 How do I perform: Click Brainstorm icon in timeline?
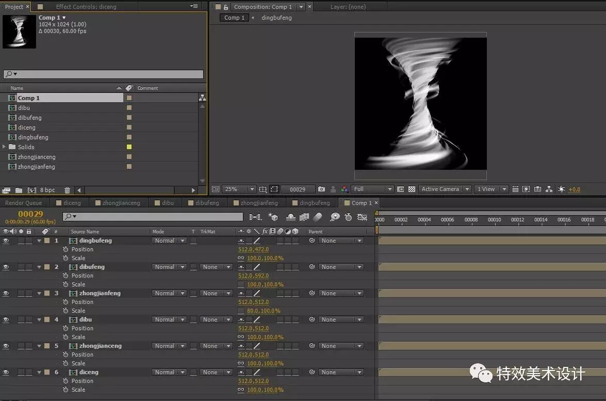click(x=335, y=217)
